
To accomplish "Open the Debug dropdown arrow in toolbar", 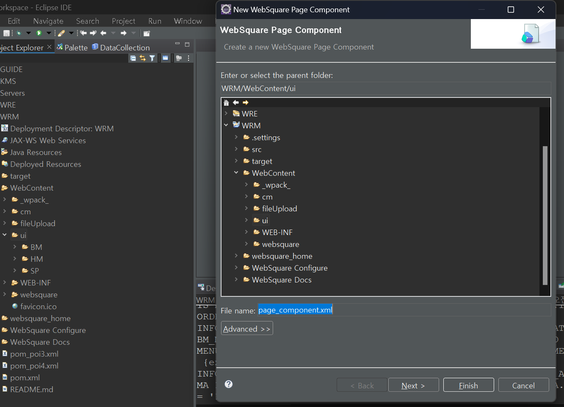I will coord(28,33).
